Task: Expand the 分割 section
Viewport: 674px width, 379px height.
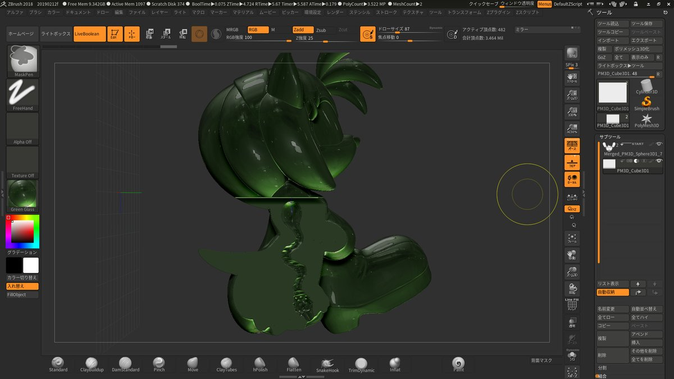Action: [x=602, y=368]
